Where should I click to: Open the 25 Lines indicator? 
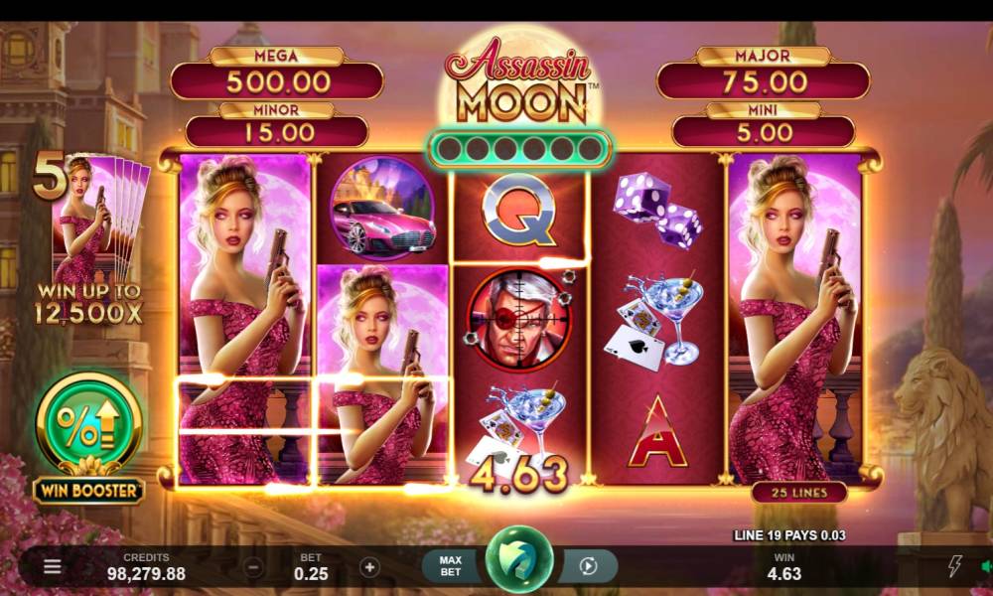click(x=799, y=493)
